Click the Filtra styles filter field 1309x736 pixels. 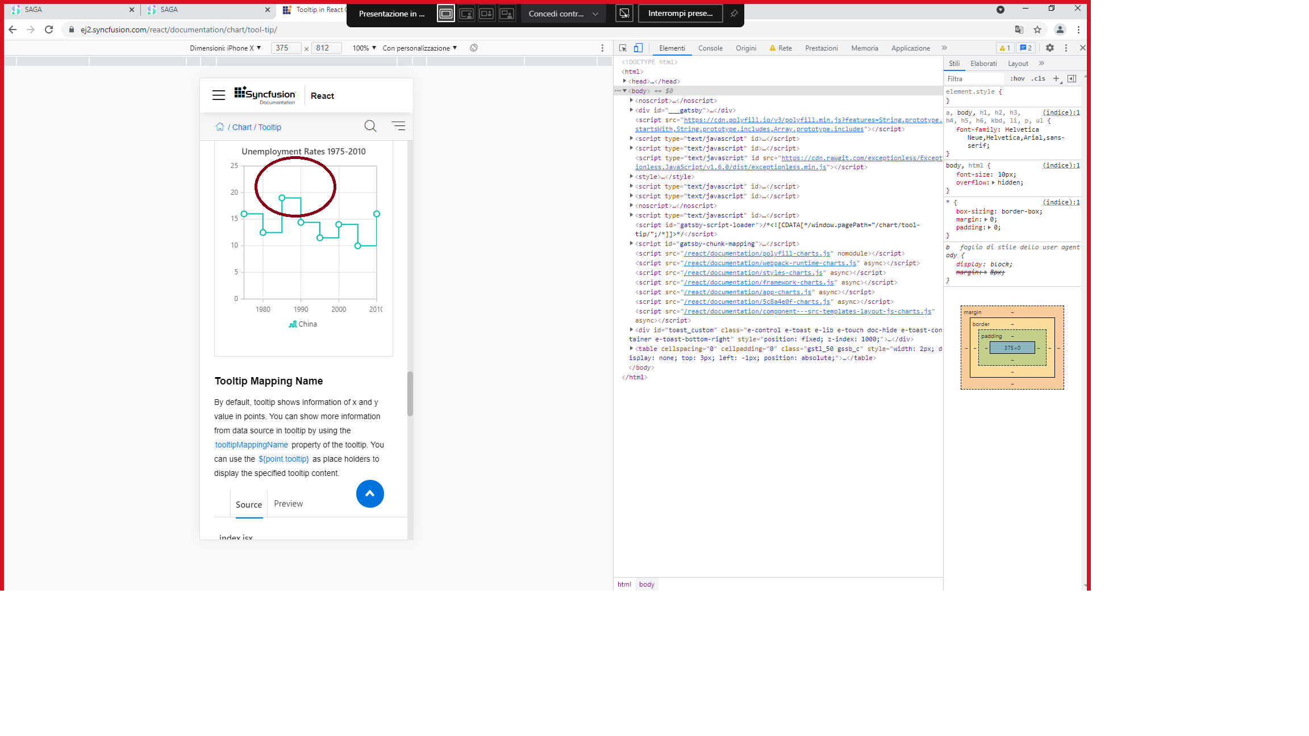(x=974, y=79)
